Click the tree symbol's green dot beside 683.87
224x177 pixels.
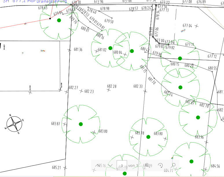point(81,124)
